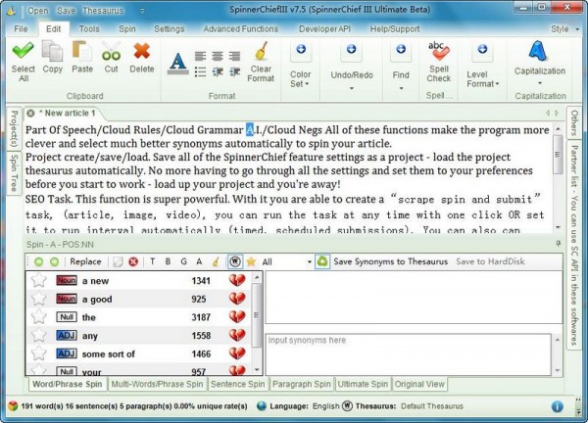This screenshot has width=588, height=423.
Task: Switch to the Spin ribbon tab
Action: point(127,28)
